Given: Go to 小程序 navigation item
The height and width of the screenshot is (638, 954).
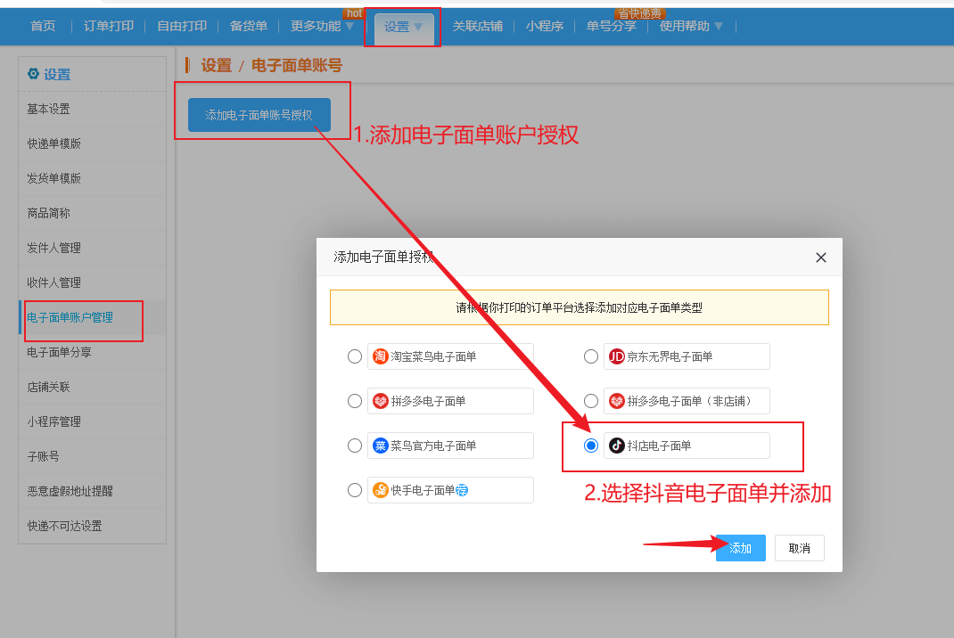Looking at the screenshot, I should [x=545, y=26].
